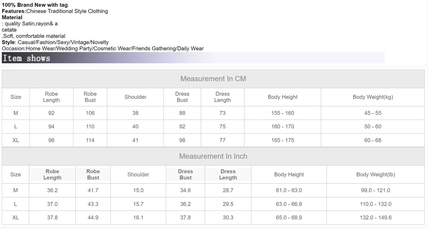The height and width of the screenshot is (230, 431).
Task: Select the 60 - 68 weight cell
Action: click(373, 140)
